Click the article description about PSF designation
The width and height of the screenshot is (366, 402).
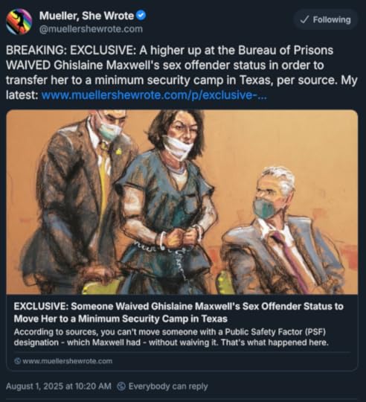(171, 337)
